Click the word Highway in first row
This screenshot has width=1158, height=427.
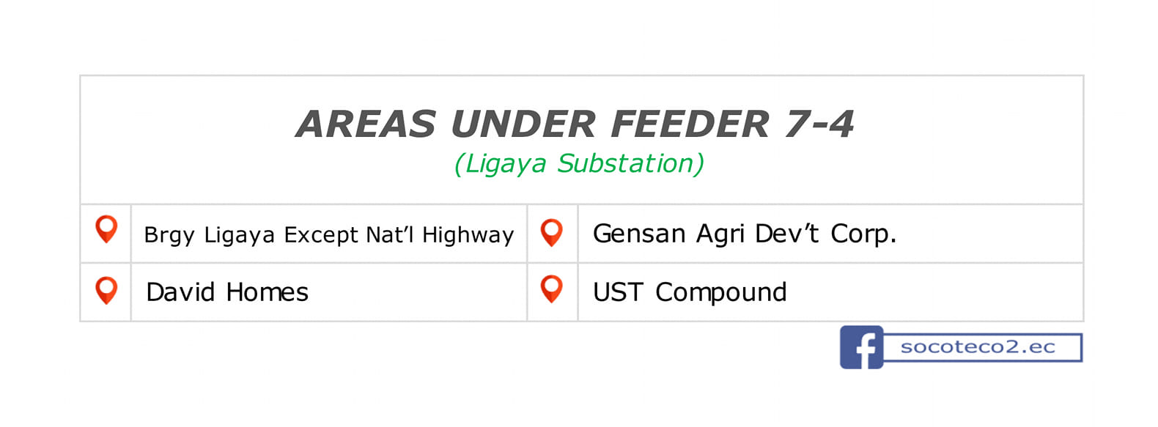coord(468,235)
